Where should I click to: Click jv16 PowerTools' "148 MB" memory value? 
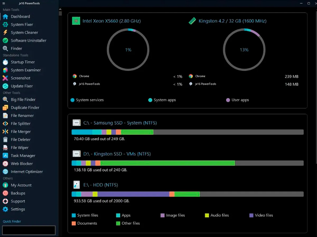point(292,85)
